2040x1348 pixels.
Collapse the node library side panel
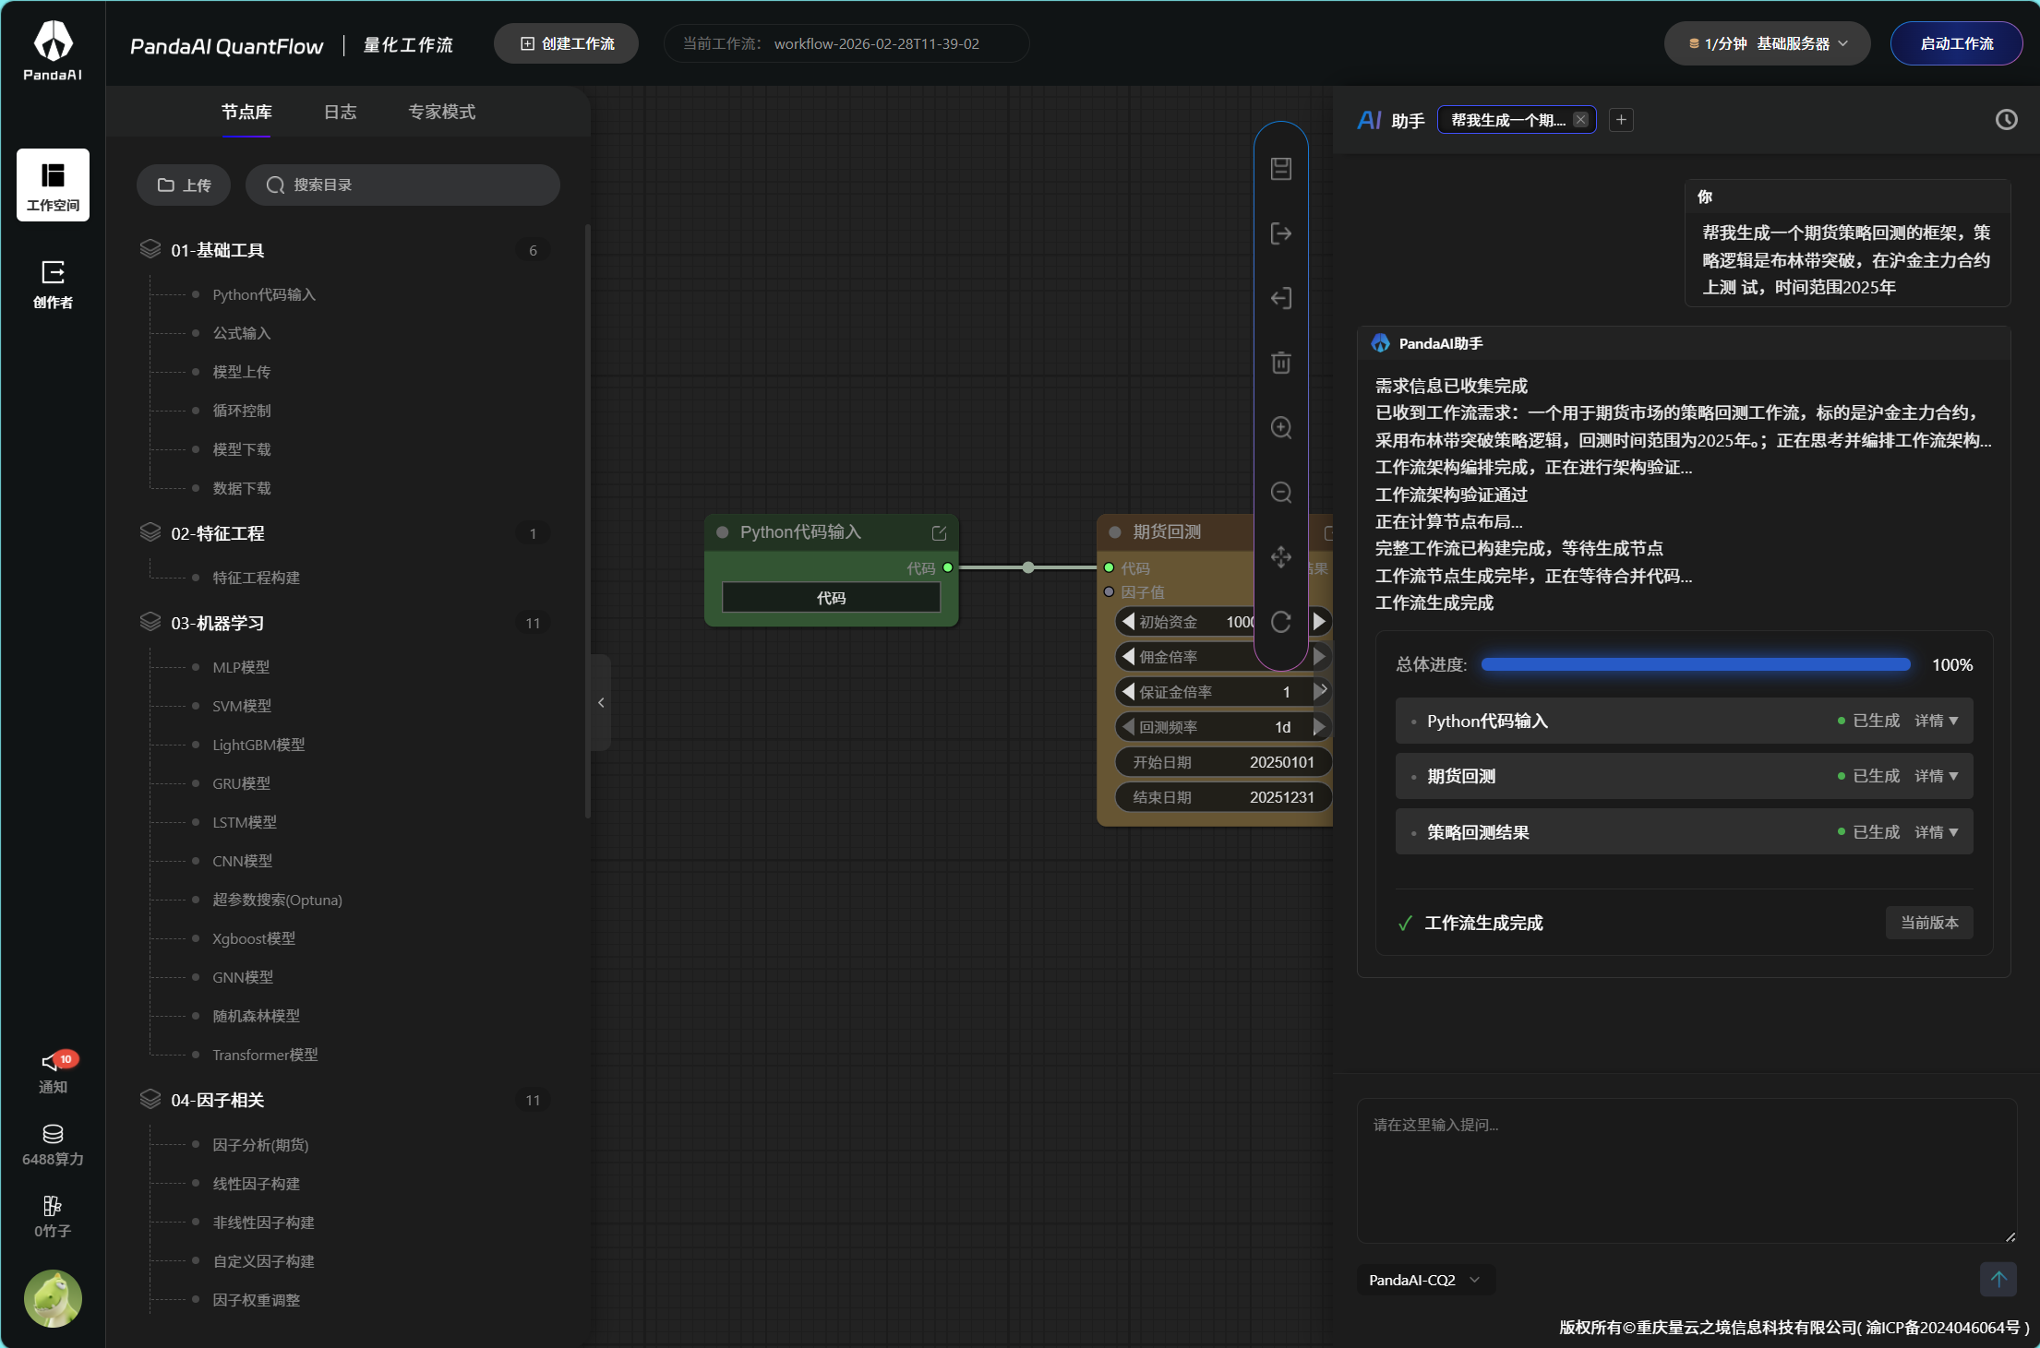pos(601,702)
